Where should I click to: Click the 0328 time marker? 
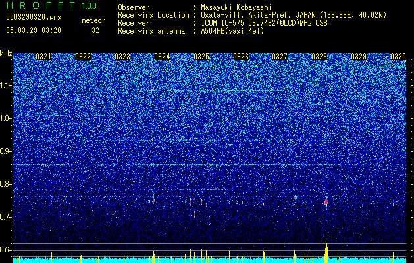coord(319,57)
